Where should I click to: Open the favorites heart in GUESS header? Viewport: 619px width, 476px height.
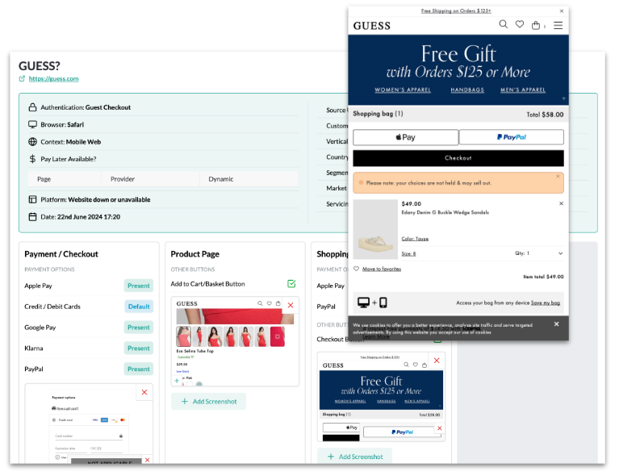click(x=520, y=24)
